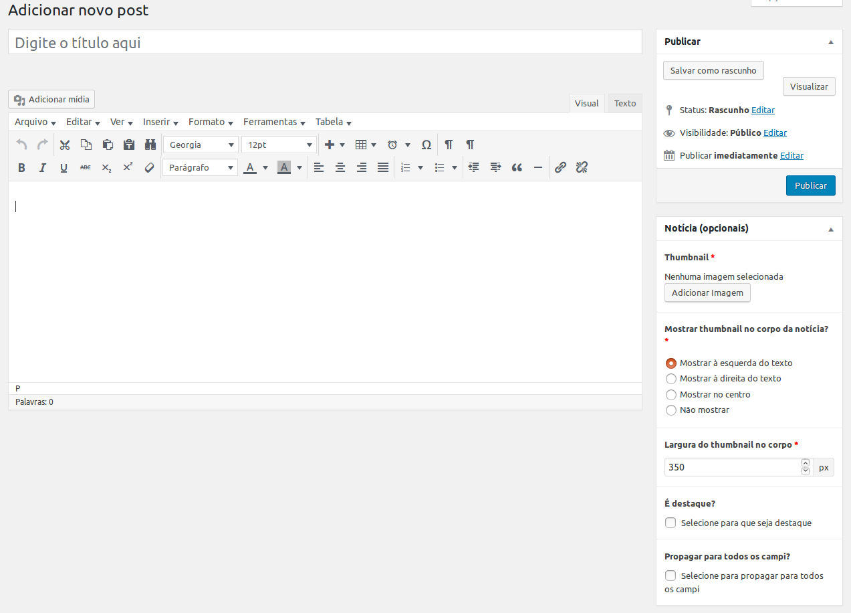Click the scissors Cut icon

point(65,145)
